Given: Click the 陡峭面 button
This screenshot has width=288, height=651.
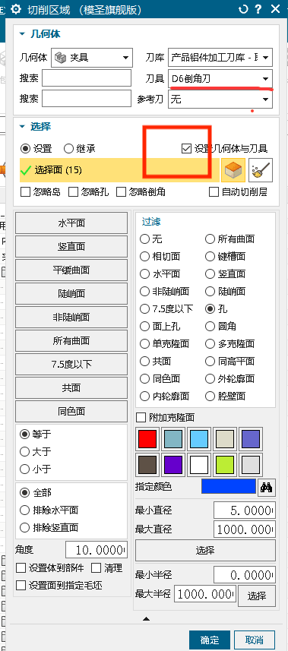Looking at the screenshot, I should click(71, 293).
